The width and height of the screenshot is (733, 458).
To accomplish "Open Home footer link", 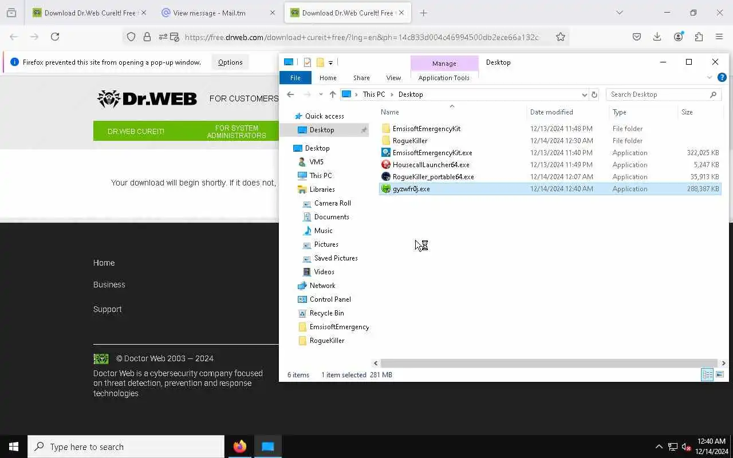I will pyautogui.click(x=104, y=263).
